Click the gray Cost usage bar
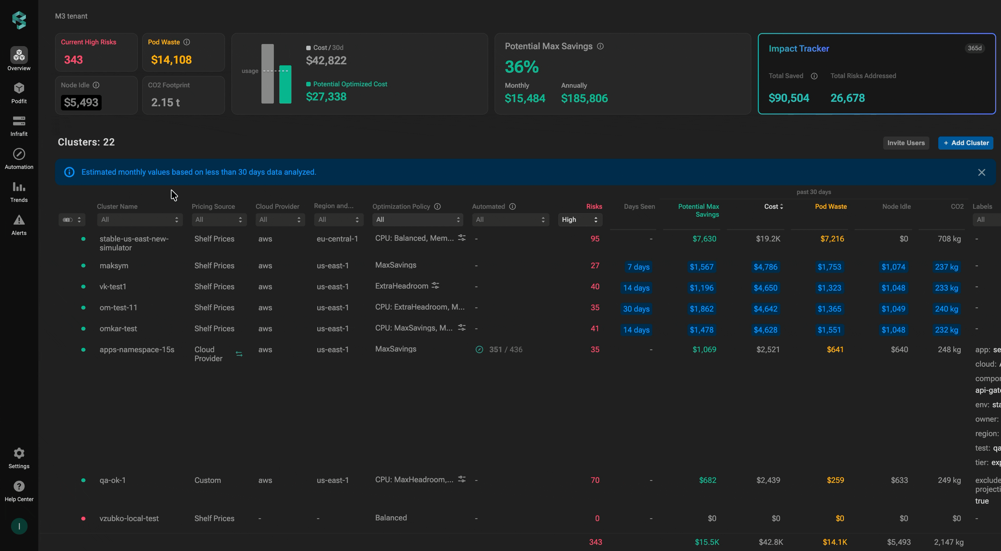 click(x=267, y=74)
